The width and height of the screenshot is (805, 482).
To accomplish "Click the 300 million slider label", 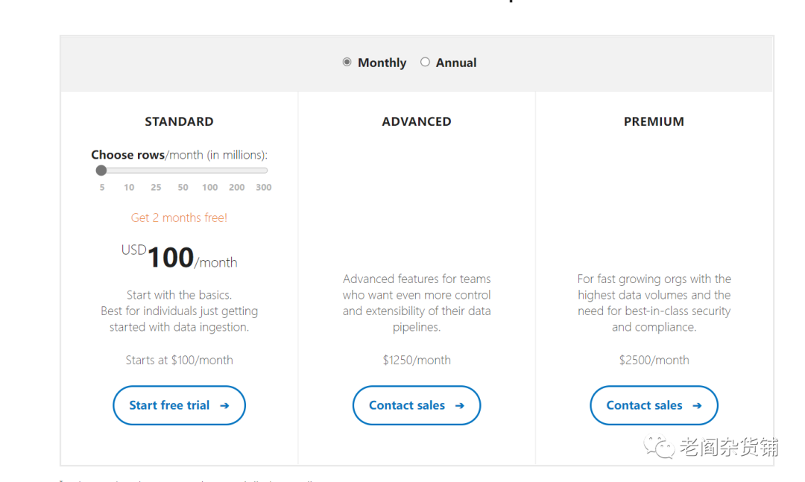I will (264, 187).
